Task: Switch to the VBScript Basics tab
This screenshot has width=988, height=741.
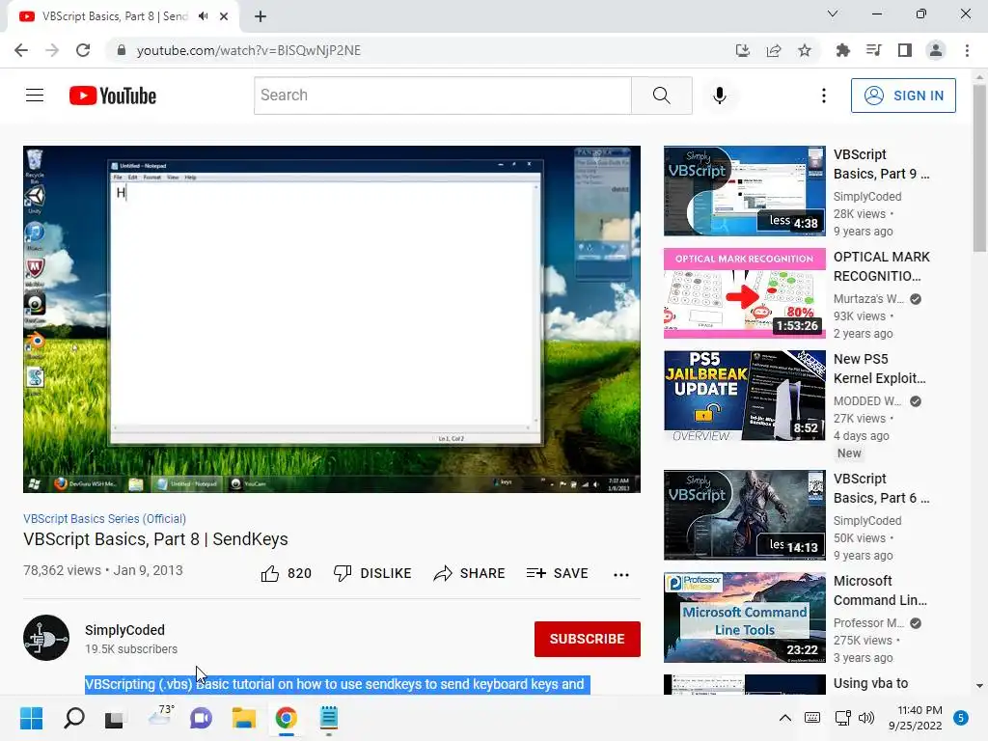Action: coord(116,16)
